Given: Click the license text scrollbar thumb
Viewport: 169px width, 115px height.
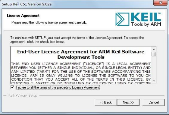Looking at the screenshot, I should 154,54.
